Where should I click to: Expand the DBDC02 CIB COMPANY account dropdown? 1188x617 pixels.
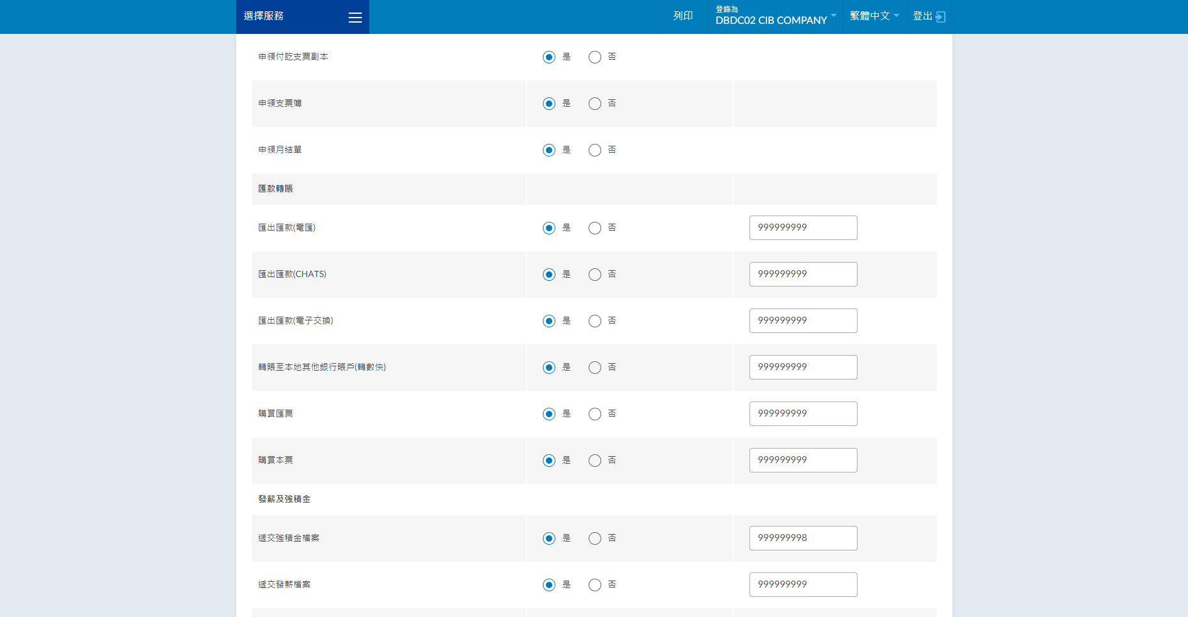775,16
